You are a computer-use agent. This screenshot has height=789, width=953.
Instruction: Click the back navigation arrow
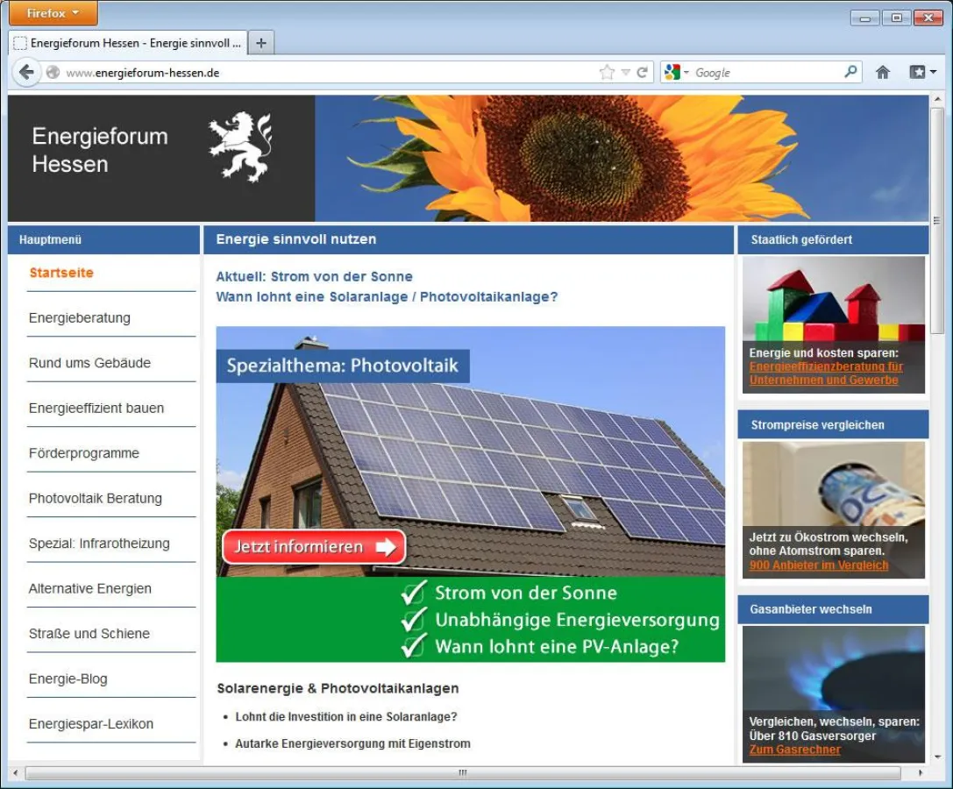[25, 72]
